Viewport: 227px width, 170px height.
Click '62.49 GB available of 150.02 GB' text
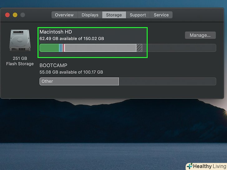pos(72,39)
